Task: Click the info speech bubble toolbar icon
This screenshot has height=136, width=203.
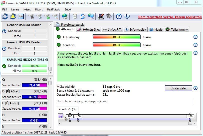Action: (x=127, y=16)
